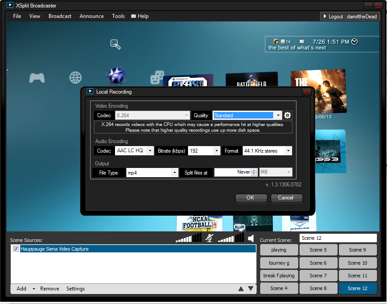Image resolution: width=387 pixels, height=304 pixels.
Task: Open the Broadcast menu
Action: [60, 16]
